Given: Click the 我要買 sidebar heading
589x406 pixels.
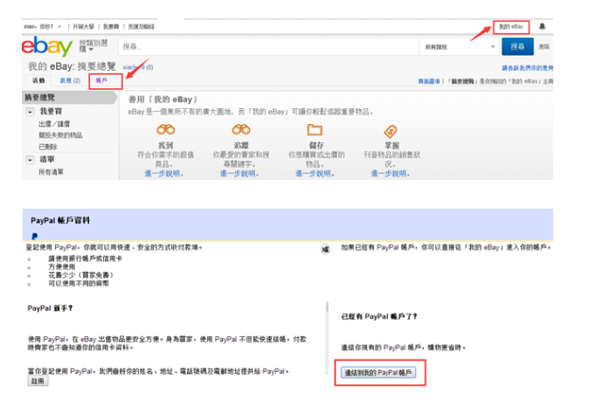Looking at the screenshot, I should coord(51,112).
